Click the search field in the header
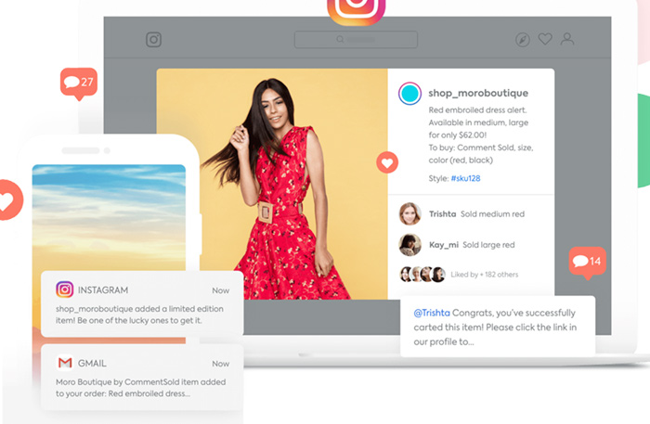The image size is (650, 424). coord(356,39)
